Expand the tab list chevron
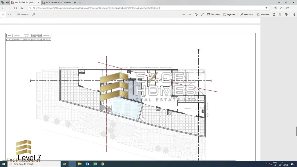This screenshot has width=297, height=167. [x=80, y=2]
